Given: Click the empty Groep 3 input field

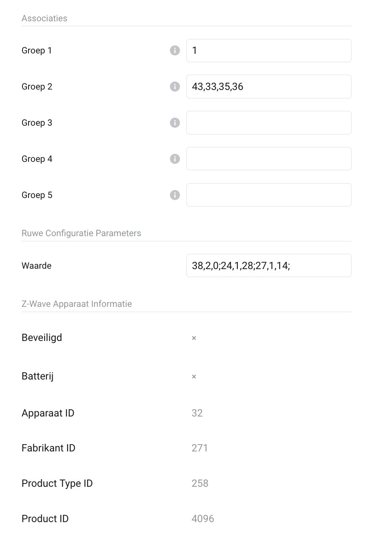Looking at the screenshot, I should 269,123.
